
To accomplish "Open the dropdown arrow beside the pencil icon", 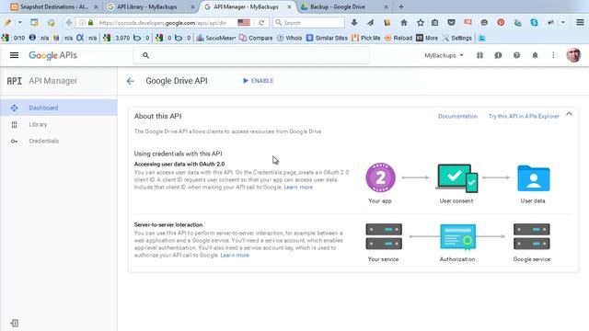I will pos(20,22).
